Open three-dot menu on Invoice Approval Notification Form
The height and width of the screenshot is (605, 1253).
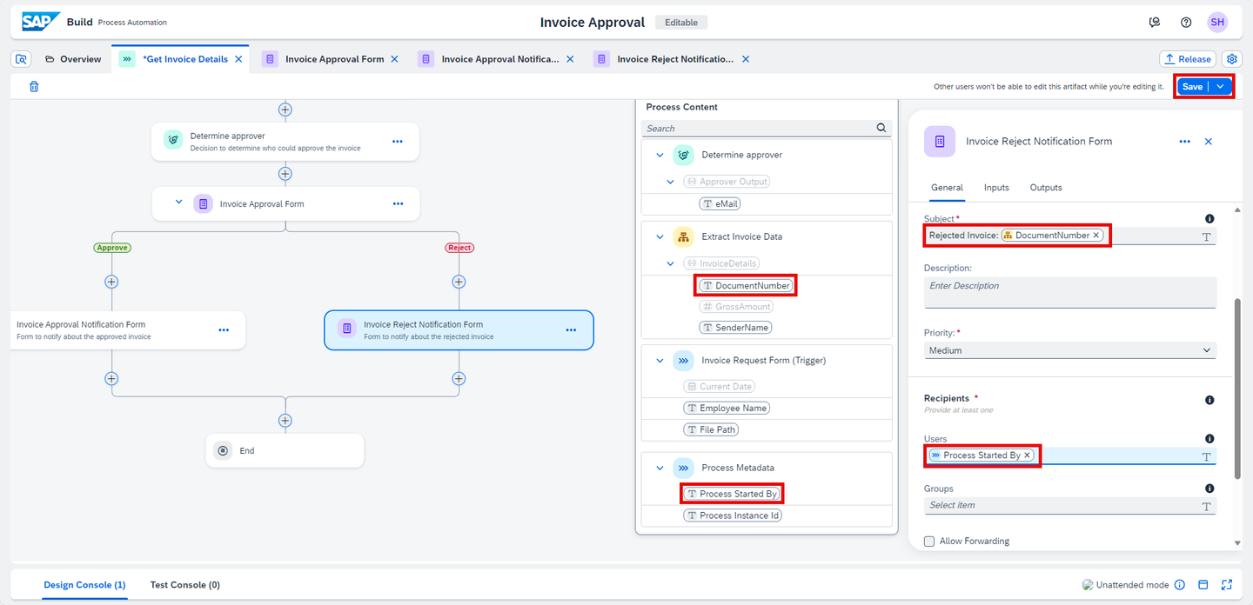pyautogui.click(x=224, y=330)
